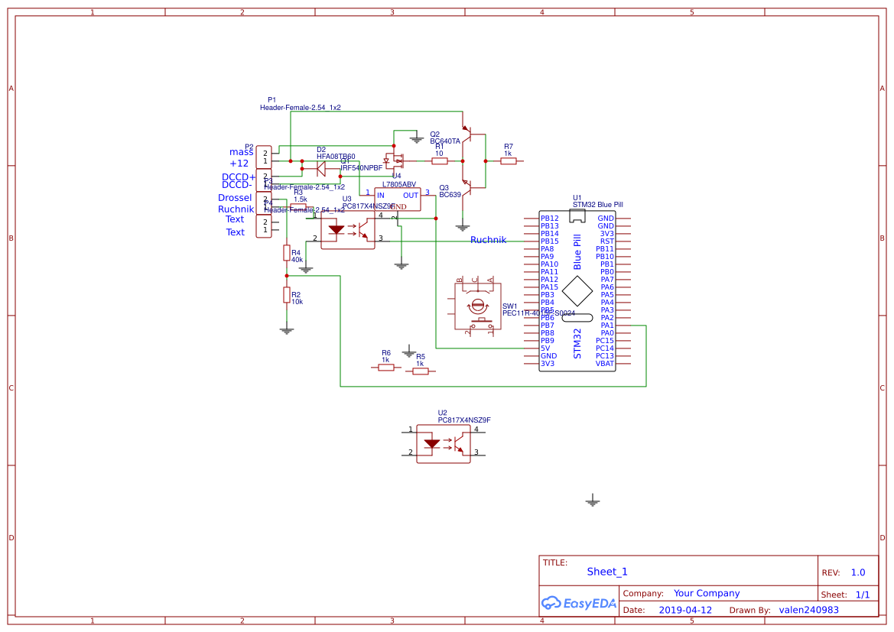Select the IRF540NPBF MOSFET symbol Q1
The height and width of the screenshot is (632, 894).
(x=396, y=162)
